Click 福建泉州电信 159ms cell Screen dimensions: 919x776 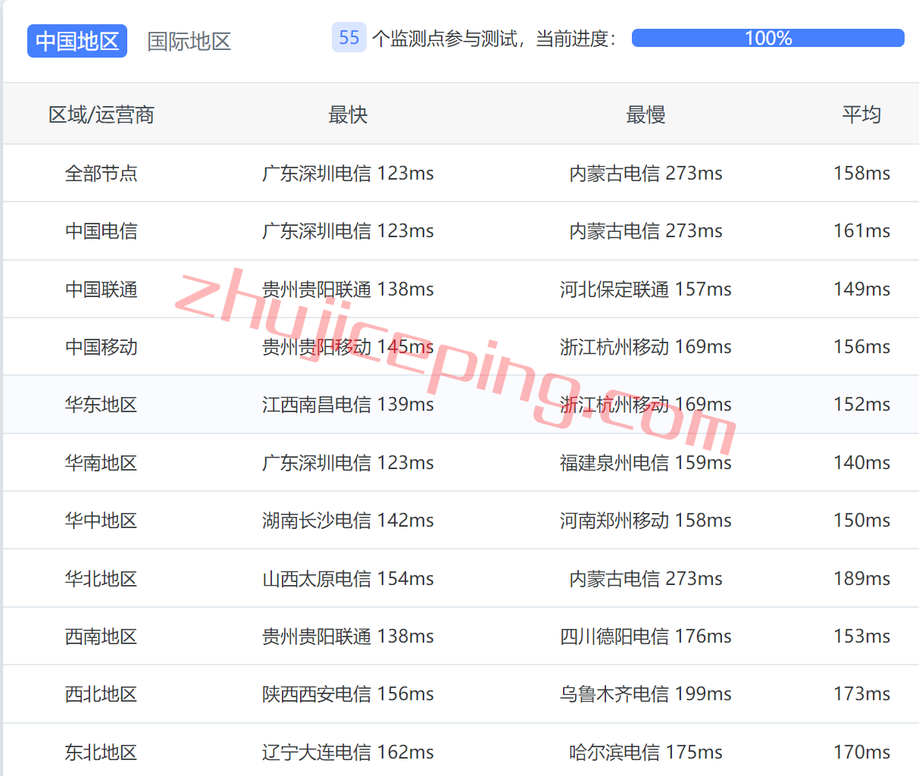pyautogui.click(x=645, y=462)
